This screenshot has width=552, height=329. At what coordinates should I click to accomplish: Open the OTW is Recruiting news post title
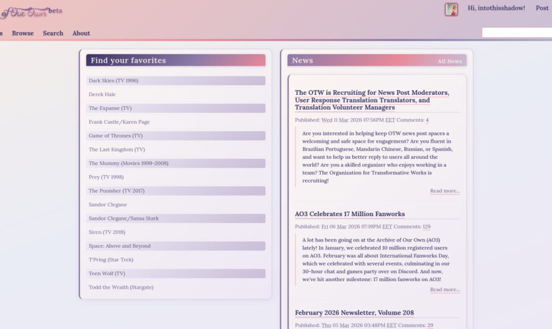tap(372, 100)
